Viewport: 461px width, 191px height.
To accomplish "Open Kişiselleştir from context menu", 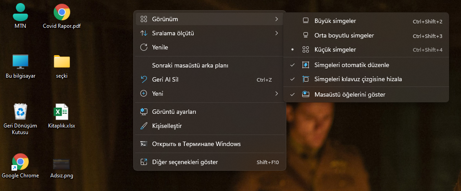I will tap(210, 126).
